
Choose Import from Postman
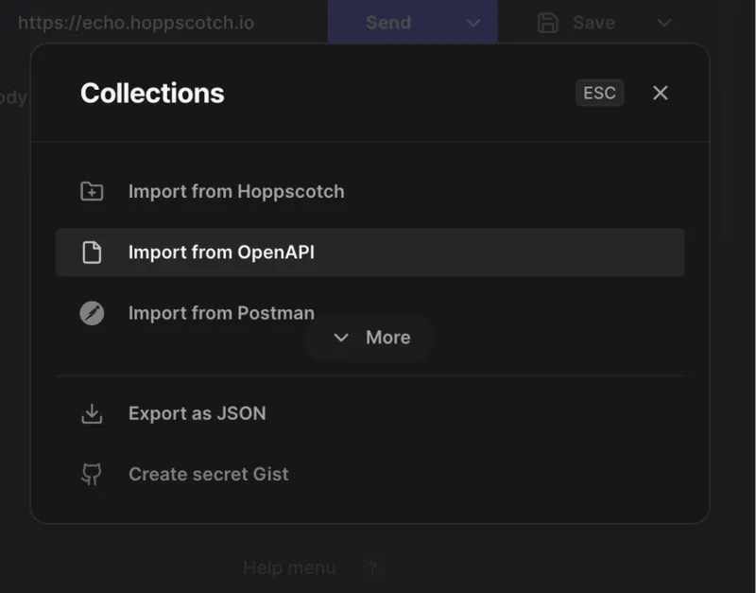tap(221, 313)
